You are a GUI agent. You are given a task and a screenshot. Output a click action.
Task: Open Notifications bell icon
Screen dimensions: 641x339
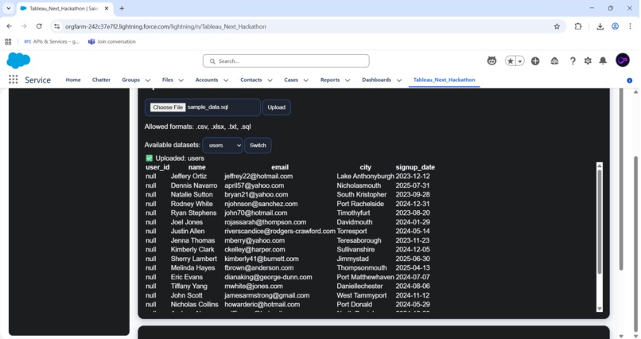(x=603, y=61)
